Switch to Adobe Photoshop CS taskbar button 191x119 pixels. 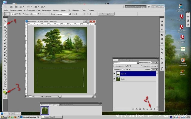coord(30,117)
